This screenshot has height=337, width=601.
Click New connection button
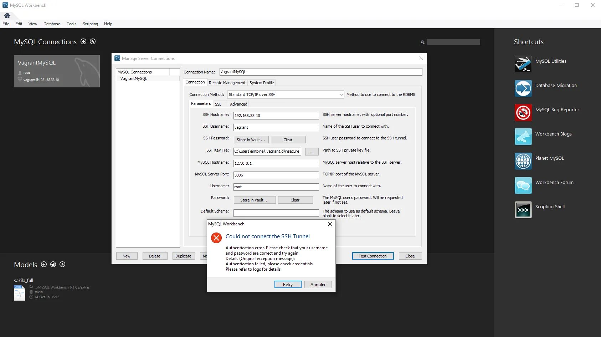127,256
